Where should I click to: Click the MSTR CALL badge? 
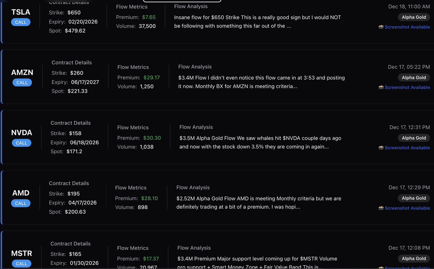(x=21, y=264)
